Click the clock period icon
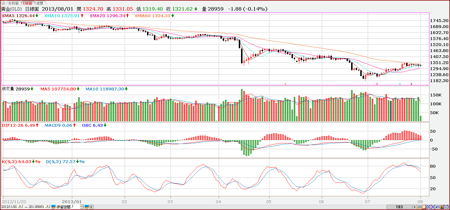Viewport: 450px width, 210px height. [x=424, y=207]
